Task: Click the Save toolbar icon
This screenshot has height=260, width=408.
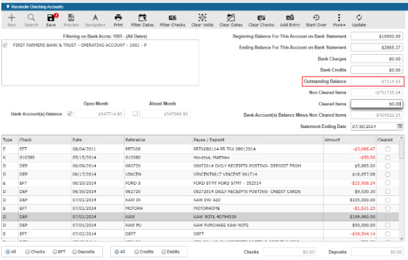Action: [x=51, y=18]
